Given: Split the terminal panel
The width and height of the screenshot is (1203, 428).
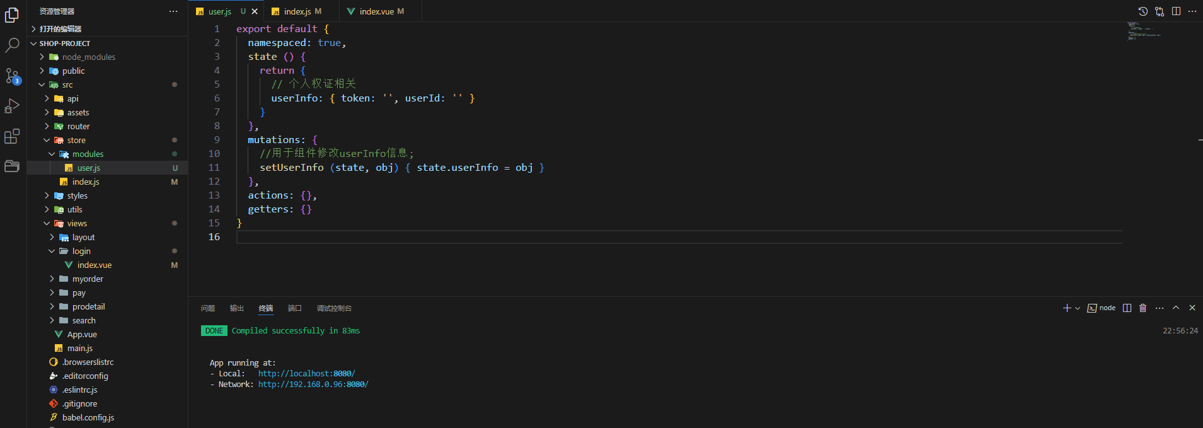Looking at the screenshot, I should (1127, 308).
